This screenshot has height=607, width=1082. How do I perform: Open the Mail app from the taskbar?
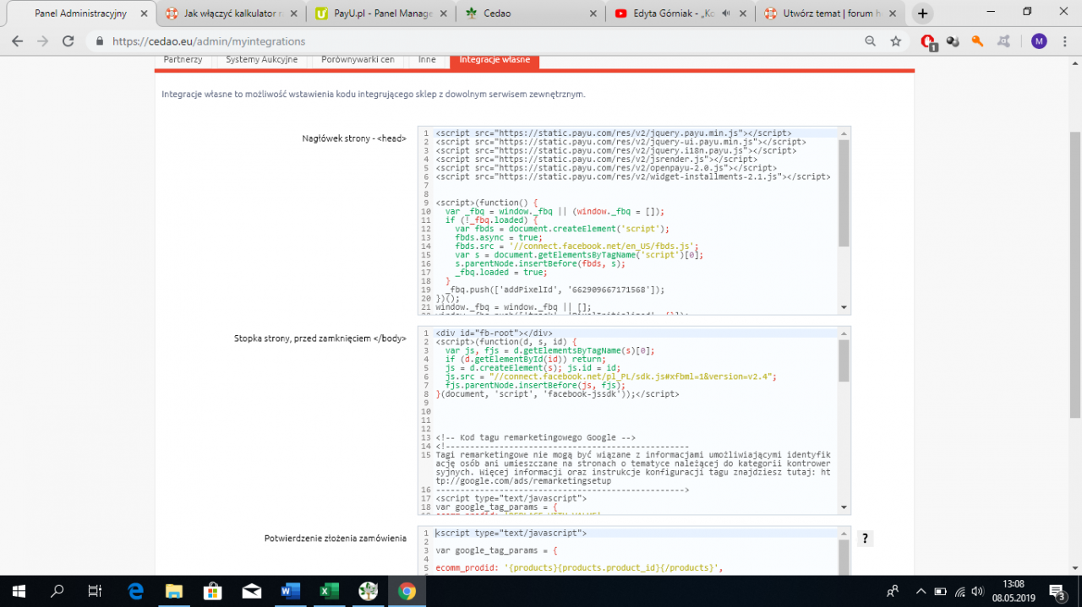click(x=252, y=591)
